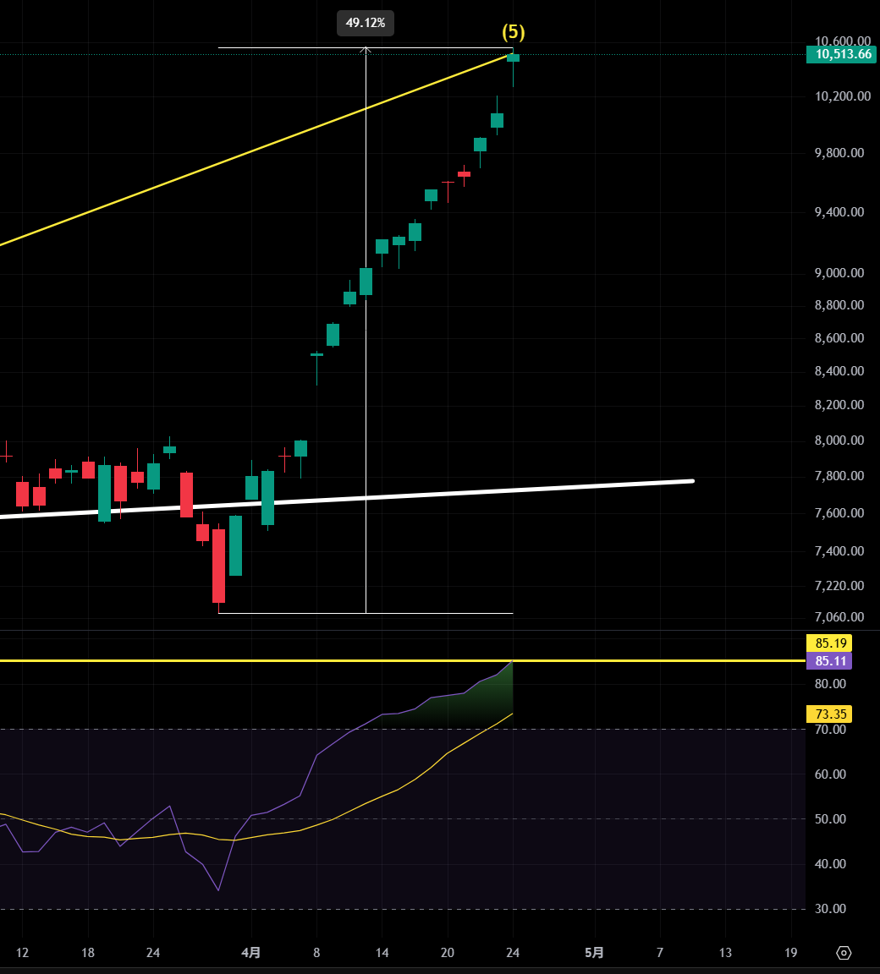Click the purple 85.11 RSI value tag

tap(829, 661)
